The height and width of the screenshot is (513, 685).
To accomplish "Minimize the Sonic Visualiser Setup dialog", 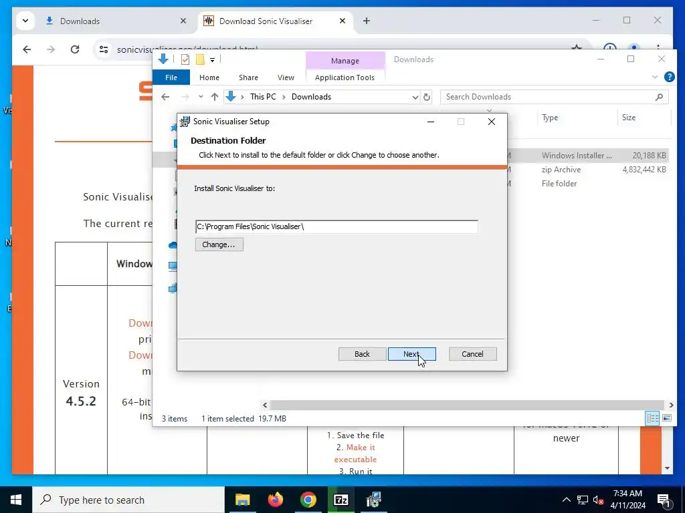I will coord(431,122).
